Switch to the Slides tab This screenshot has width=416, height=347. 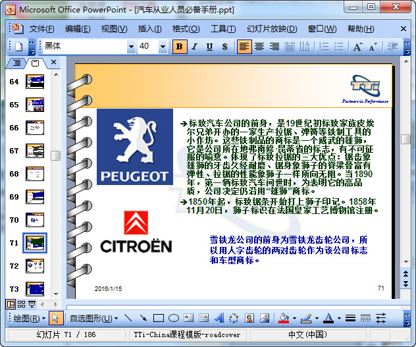point(35,63)
